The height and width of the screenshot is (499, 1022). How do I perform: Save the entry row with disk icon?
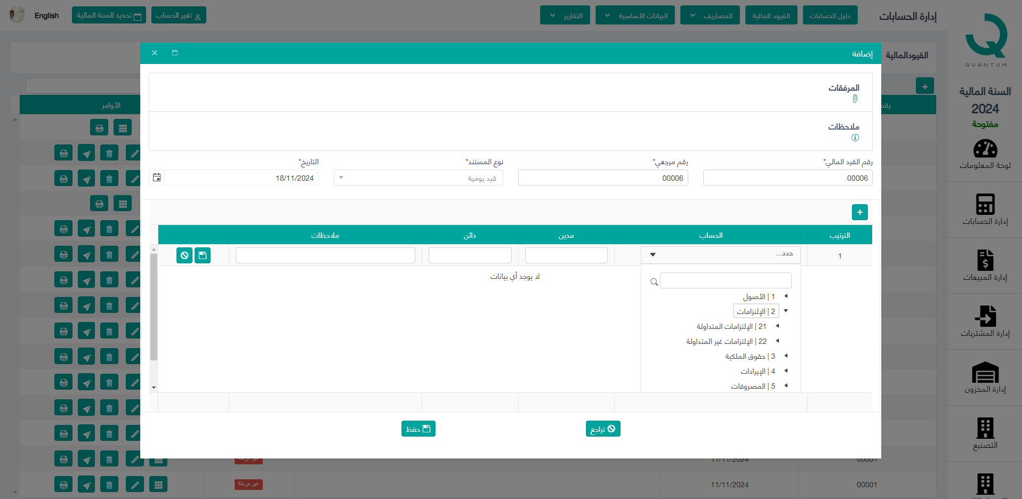(203, 255)
